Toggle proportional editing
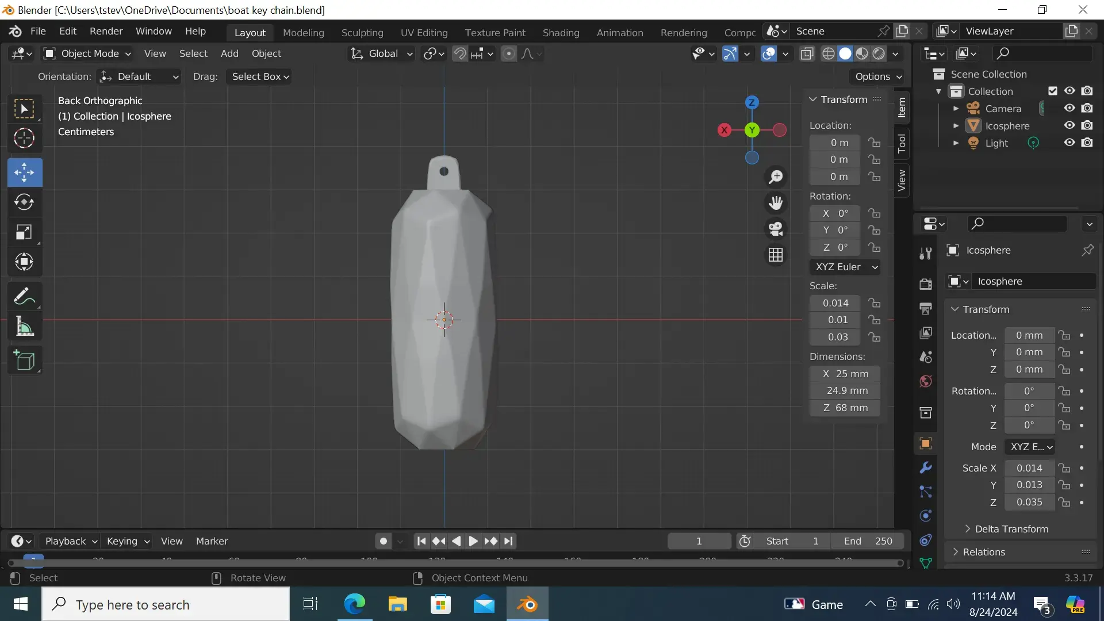This screenshot has width=1104, height=621. pyautogui.click(x=508, y=53)
